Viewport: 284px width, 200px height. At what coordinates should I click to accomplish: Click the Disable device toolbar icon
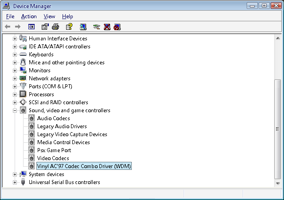117,27
